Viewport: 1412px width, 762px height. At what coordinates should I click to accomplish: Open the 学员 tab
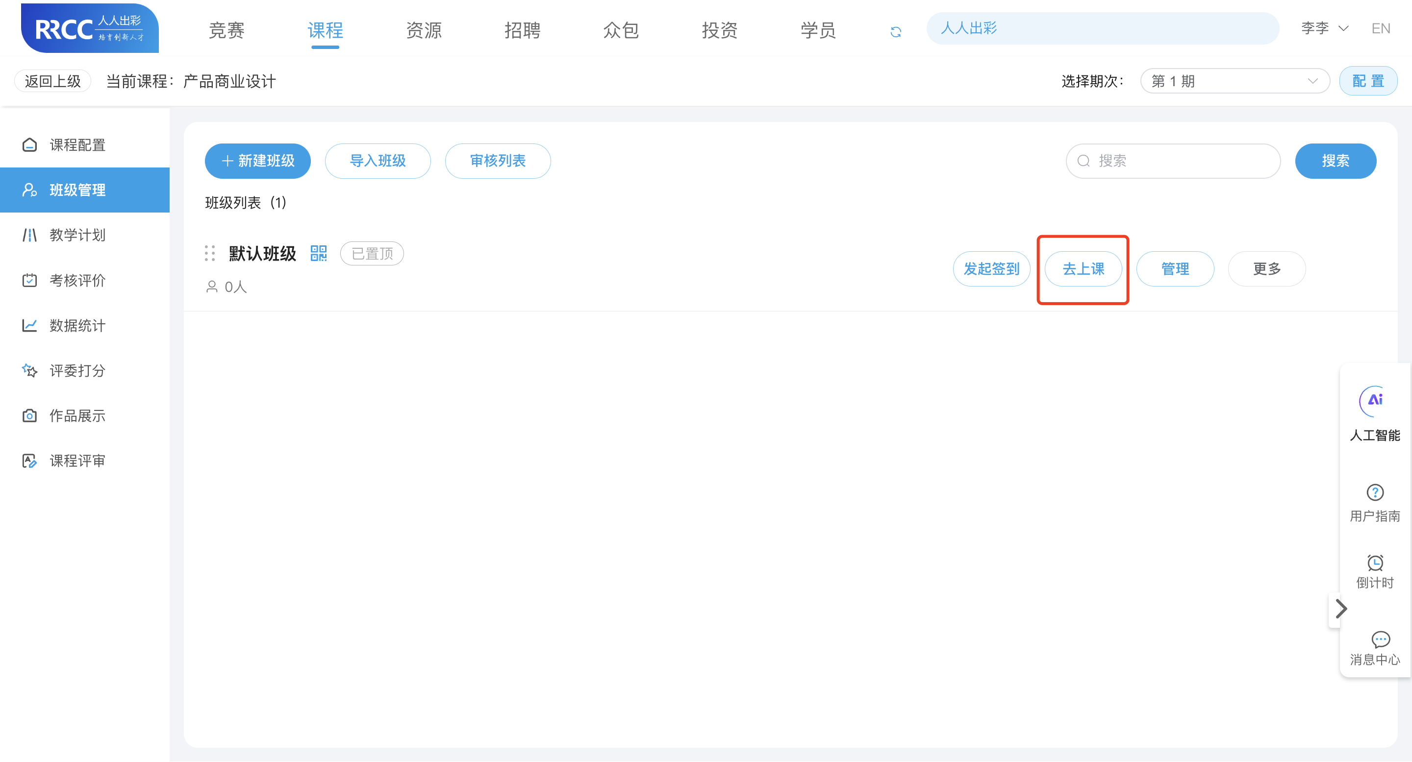818,30
